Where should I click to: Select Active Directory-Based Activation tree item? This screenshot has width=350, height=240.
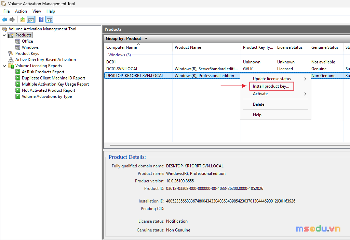pos(45,60)
